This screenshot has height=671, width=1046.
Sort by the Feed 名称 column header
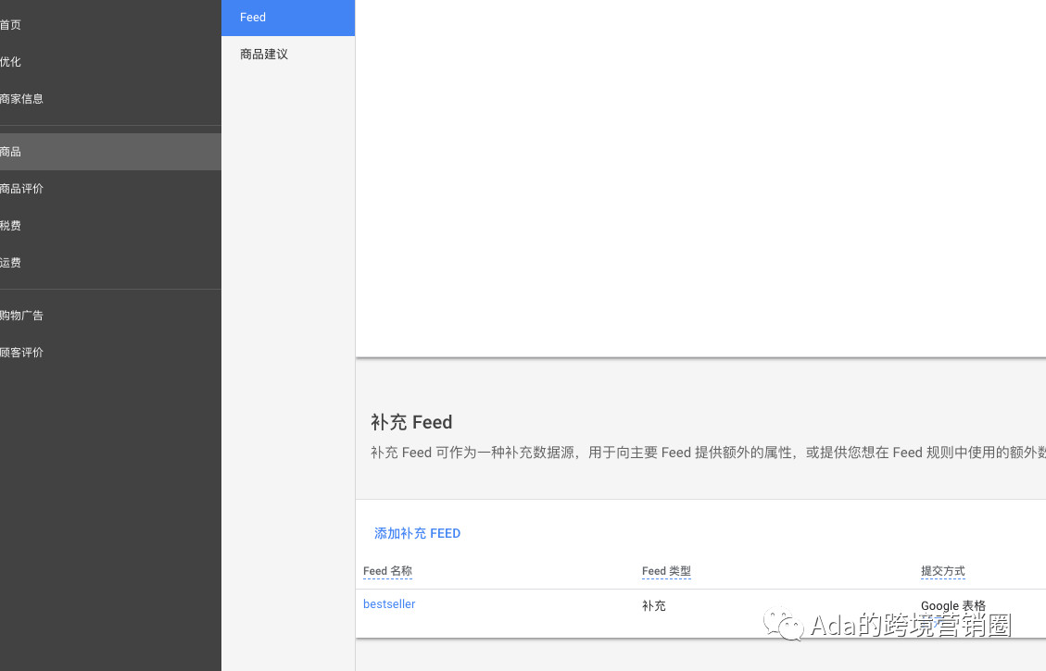click(387, 571)
